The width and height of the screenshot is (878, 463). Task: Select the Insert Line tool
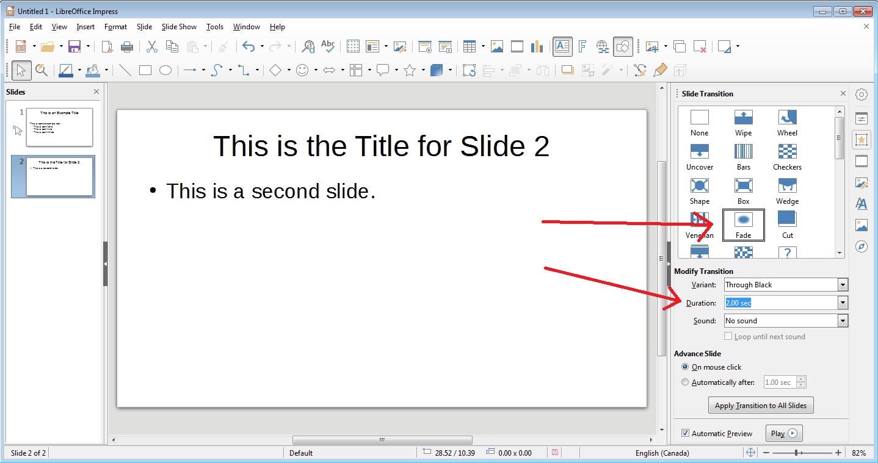pyautogui.click(x=125, y=70)
